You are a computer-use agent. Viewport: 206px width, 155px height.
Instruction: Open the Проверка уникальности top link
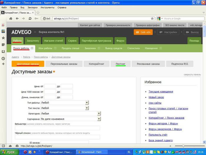coord(118,25)
